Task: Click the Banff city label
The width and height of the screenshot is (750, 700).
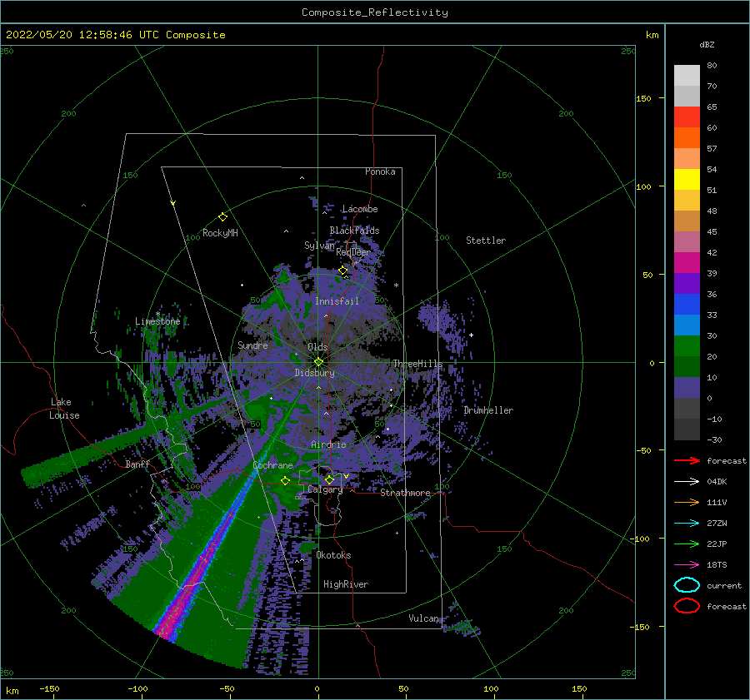Action: point(137,464)
